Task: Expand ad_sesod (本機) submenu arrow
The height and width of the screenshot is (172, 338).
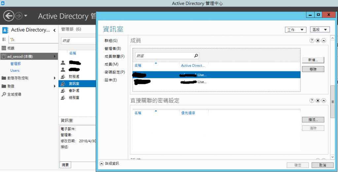Action: [x=55, y=57]
